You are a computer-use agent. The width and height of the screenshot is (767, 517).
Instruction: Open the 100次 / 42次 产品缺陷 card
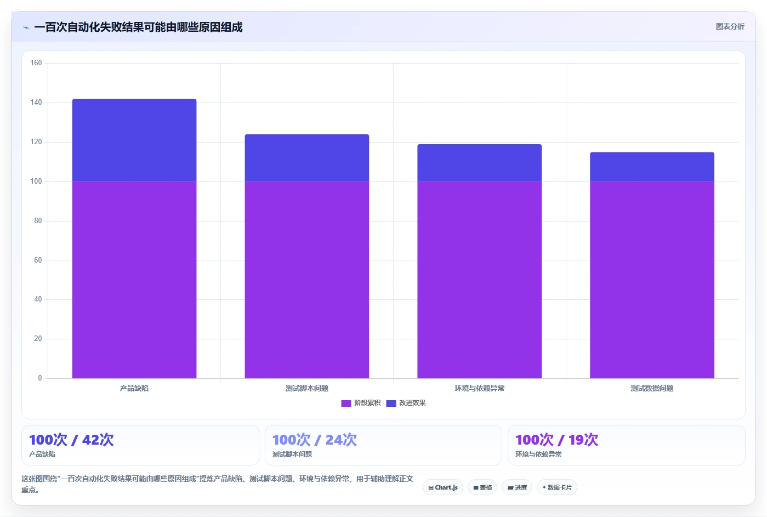coord(140,445)
